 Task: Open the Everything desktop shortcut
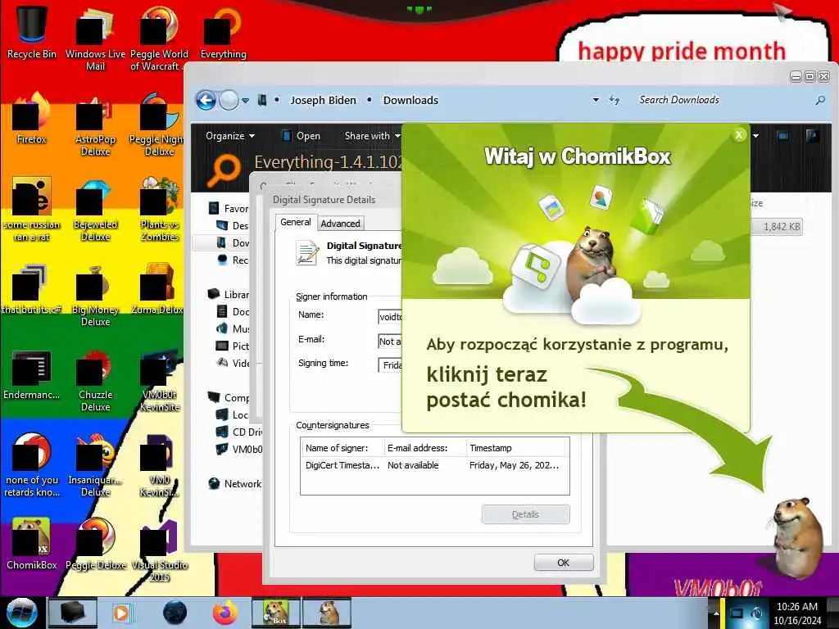pyautogui.click(x=223, y=32)
